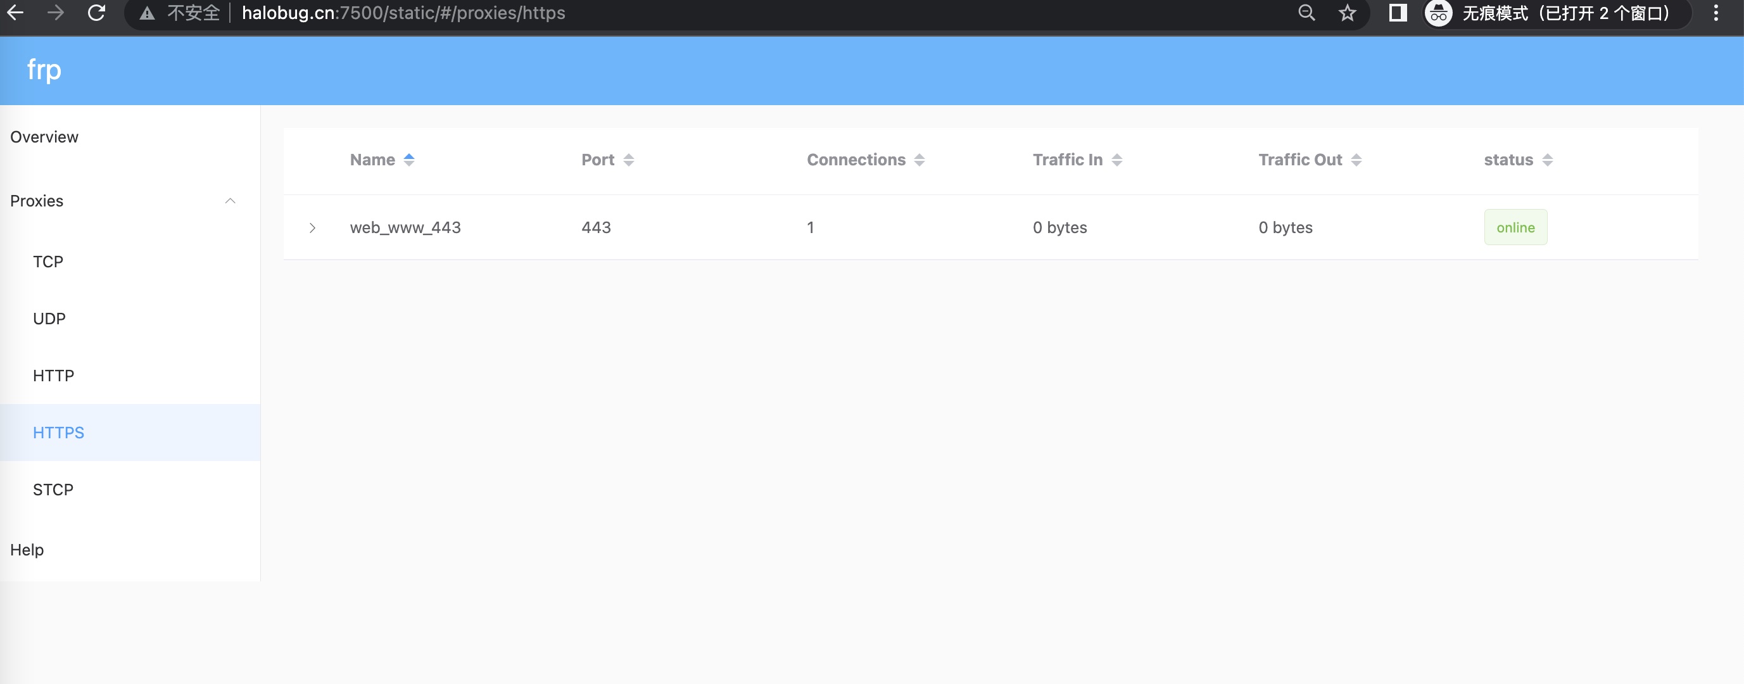Viewport: 1744px width, 684px height.
Task: Click the sort arrows beside Traffic In
Action: [x=1117, y=160]
